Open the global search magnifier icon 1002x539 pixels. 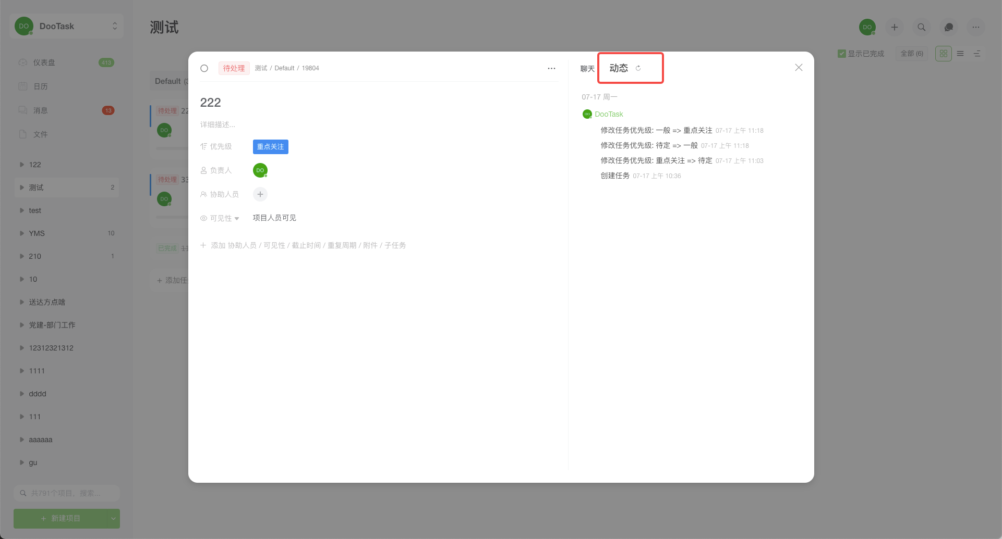[x=921, y=27]
